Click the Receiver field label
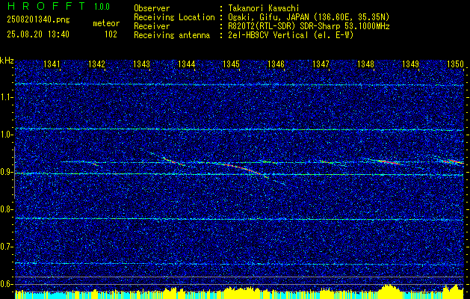This screenshot has width=470, height=299. click(152, 26)
